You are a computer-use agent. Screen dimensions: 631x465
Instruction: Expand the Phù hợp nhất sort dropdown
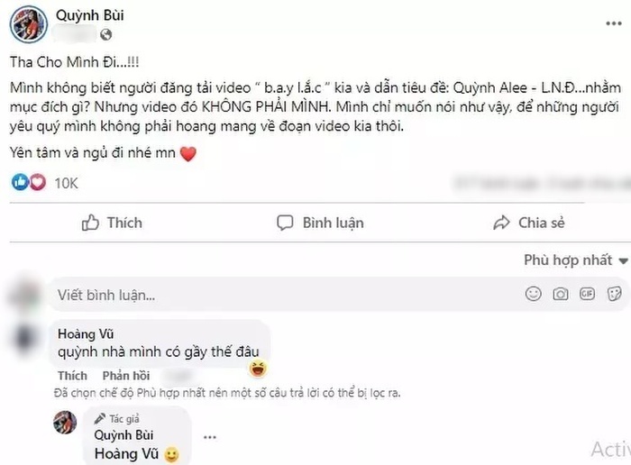click(x=575, y=260)
